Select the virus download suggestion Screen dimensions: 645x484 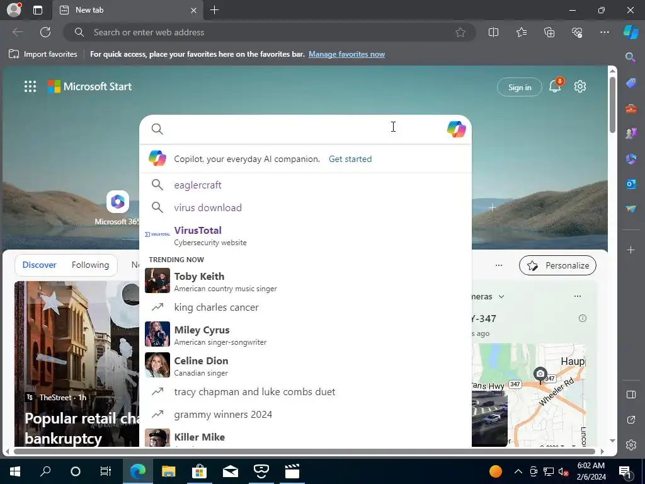pyautogui.click(x=305, y=207)
